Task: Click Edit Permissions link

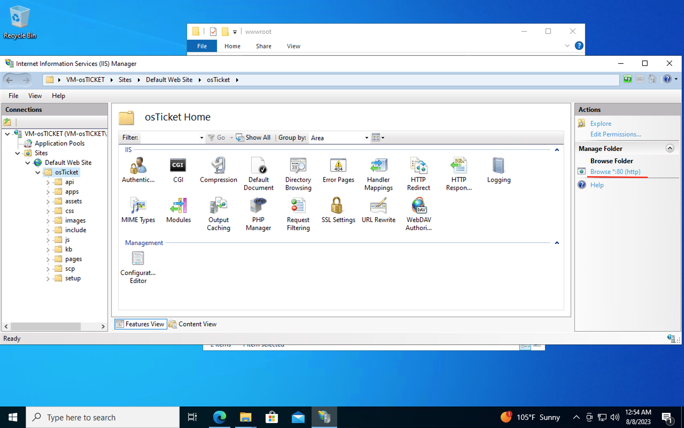Action: point(615,134)
